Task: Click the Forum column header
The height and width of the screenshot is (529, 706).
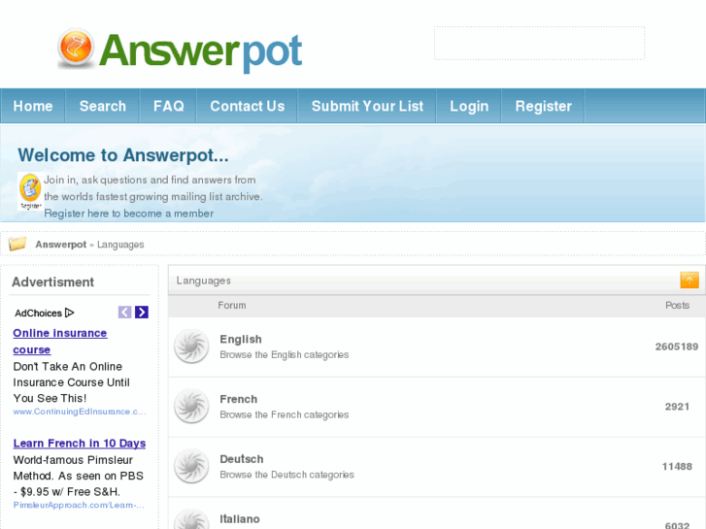Action: tap(232, 305)
